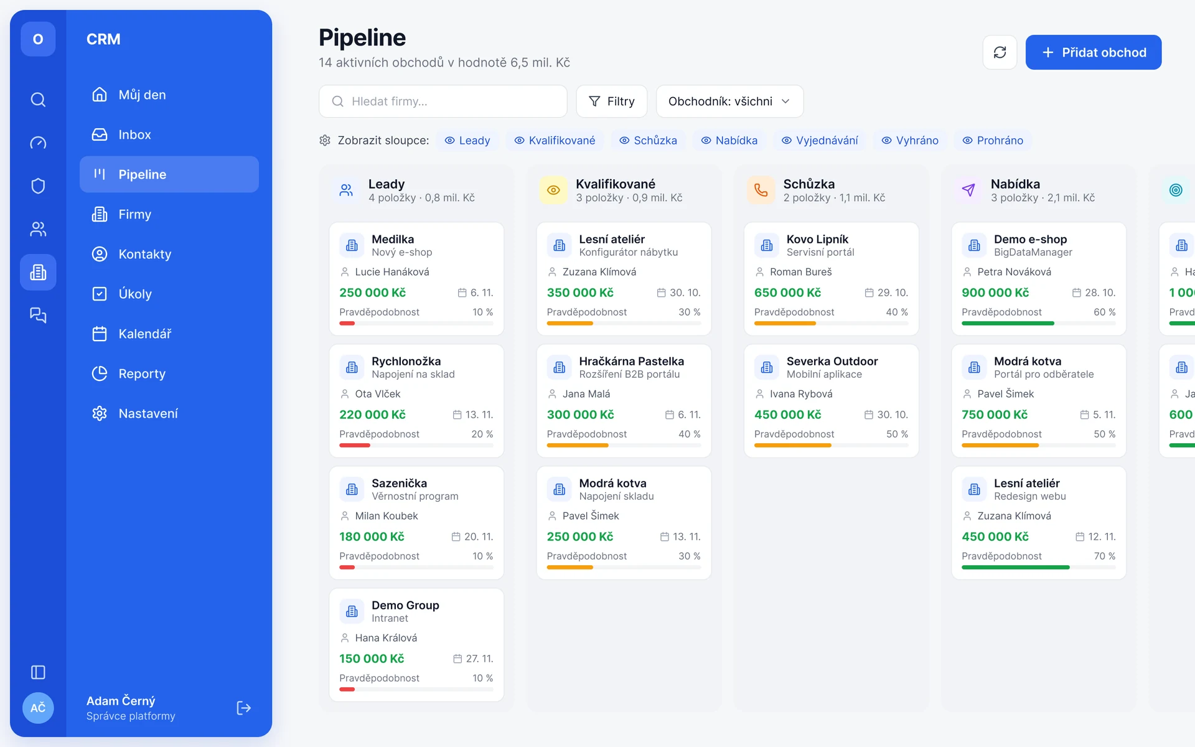This screenshot has width=1195, height=747.
Task: Toggle visibility of the Nabídka column
Action: [x=729, y=141]
